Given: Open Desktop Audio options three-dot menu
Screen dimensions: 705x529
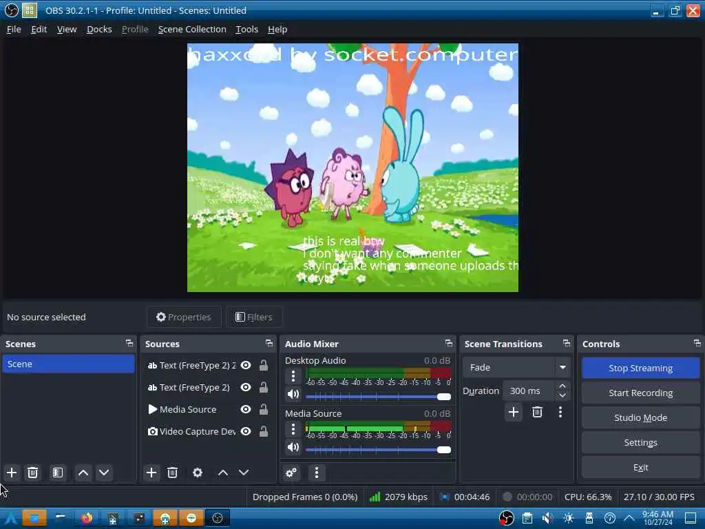Looking at the screenshot, I should [x=293, y=375].
